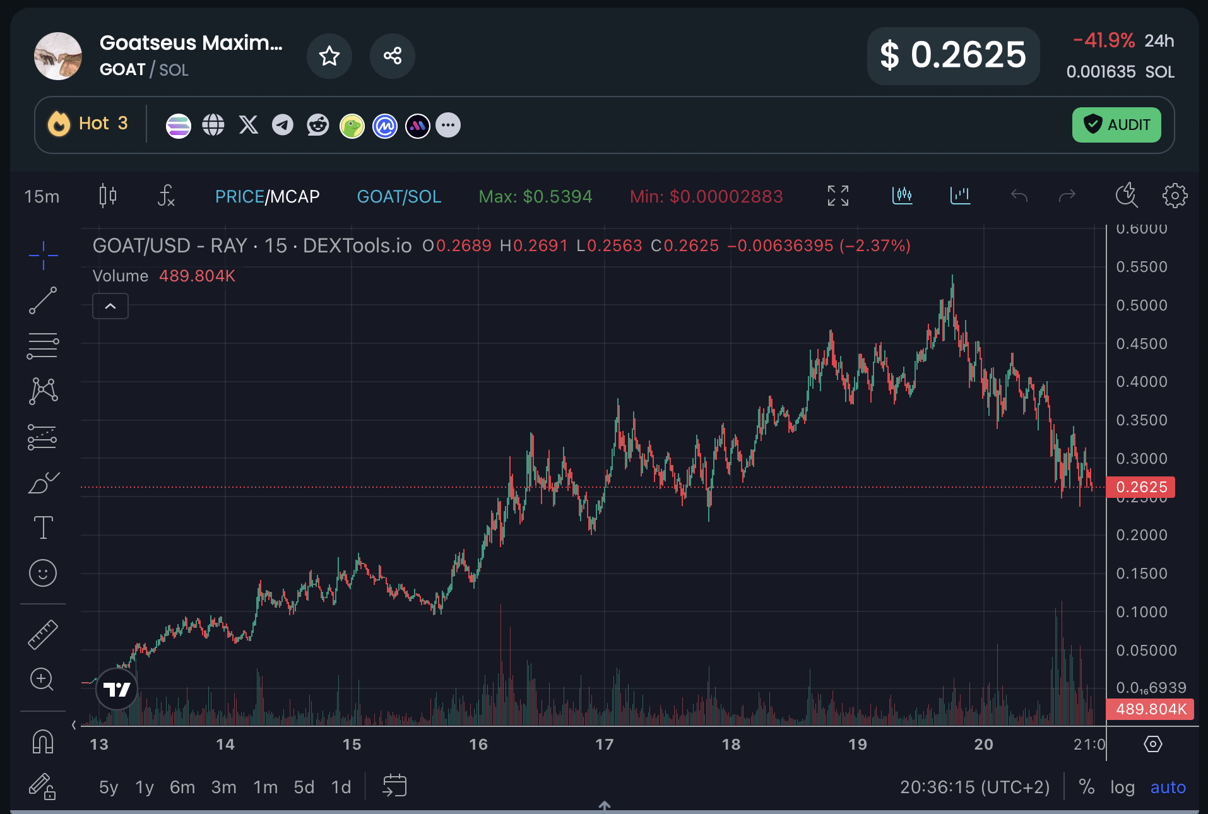Set range to 5d
This screenshot has width=1208, height=814.
point(304,787)
